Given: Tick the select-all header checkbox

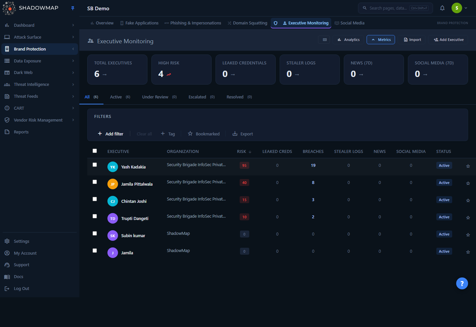Looking at the screenshot, I should pos(95,151).
